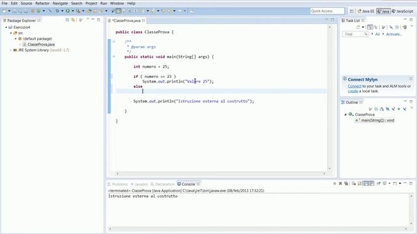The width and height of the screenshot is (417, 234).
Task: Click the main method fold marker
Action: tap(114, 57)
